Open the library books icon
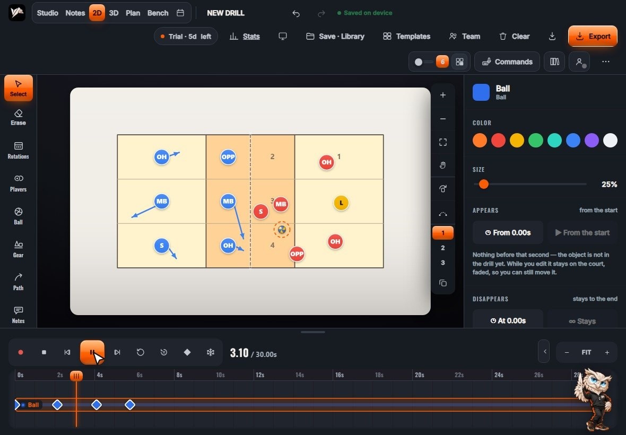Viewport: 626px width, 435px height. [x=554, y=62]
